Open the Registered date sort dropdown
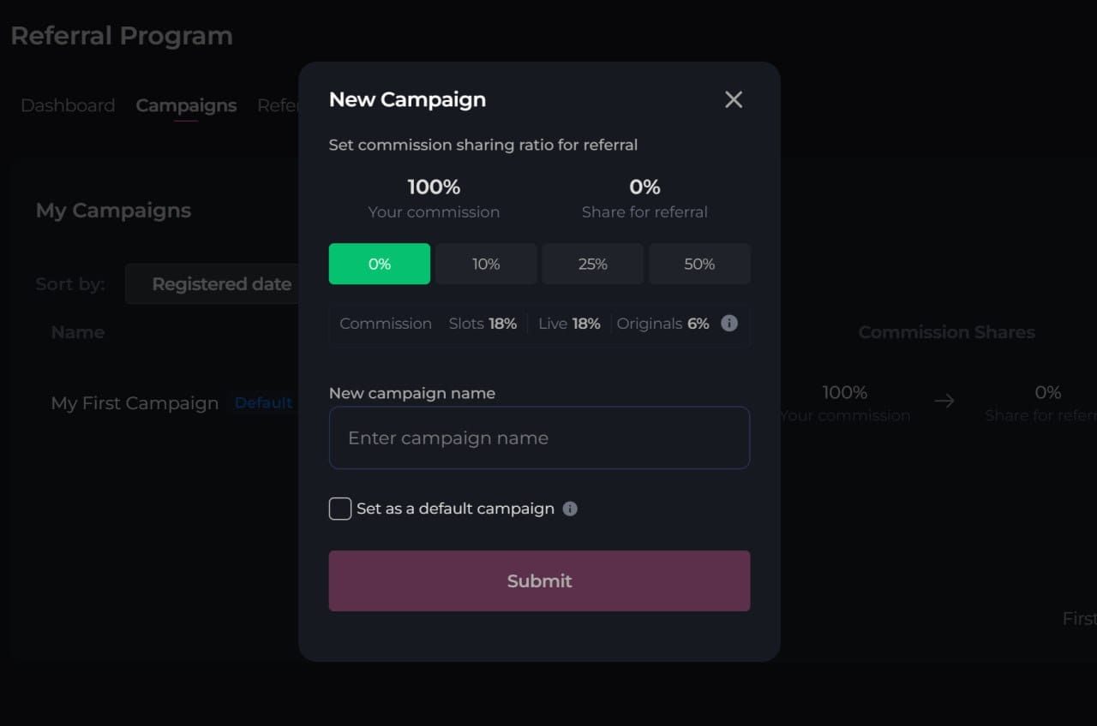 coord(213,284)
